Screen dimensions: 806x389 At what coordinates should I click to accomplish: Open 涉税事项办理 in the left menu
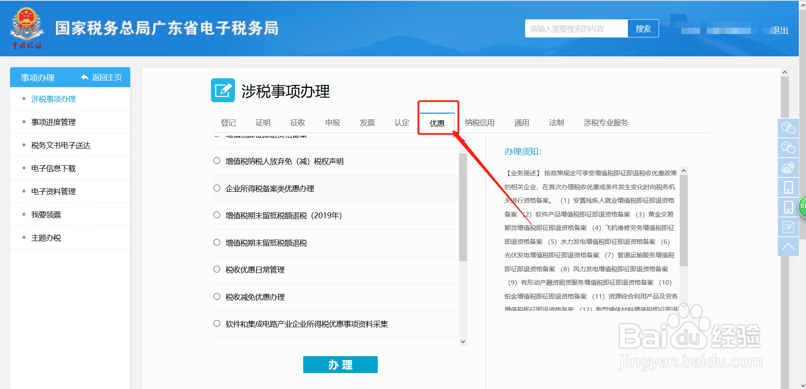[x=53, y=99]
